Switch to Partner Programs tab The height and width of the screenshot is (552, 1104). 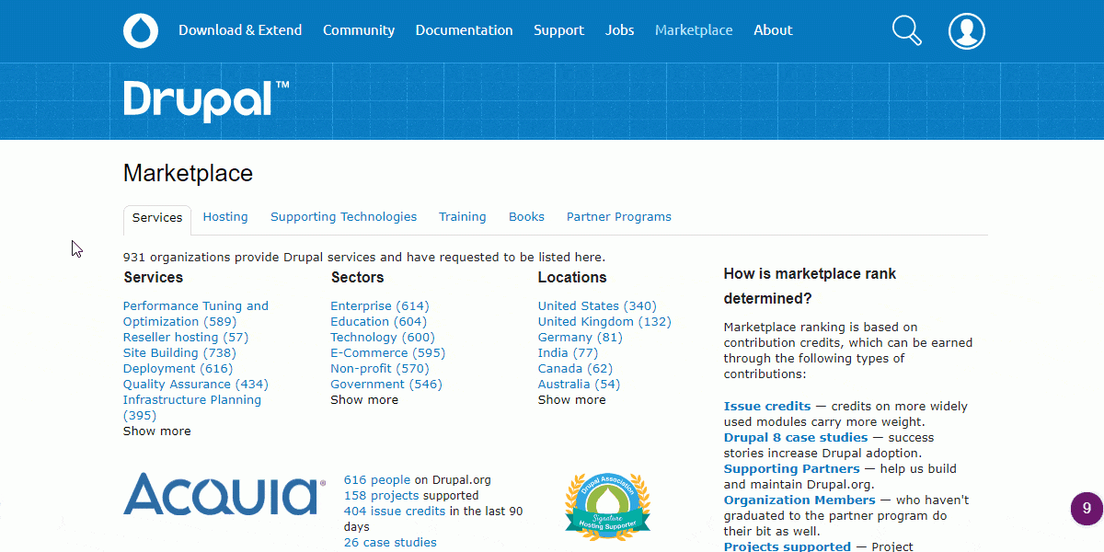click(619, 217)
